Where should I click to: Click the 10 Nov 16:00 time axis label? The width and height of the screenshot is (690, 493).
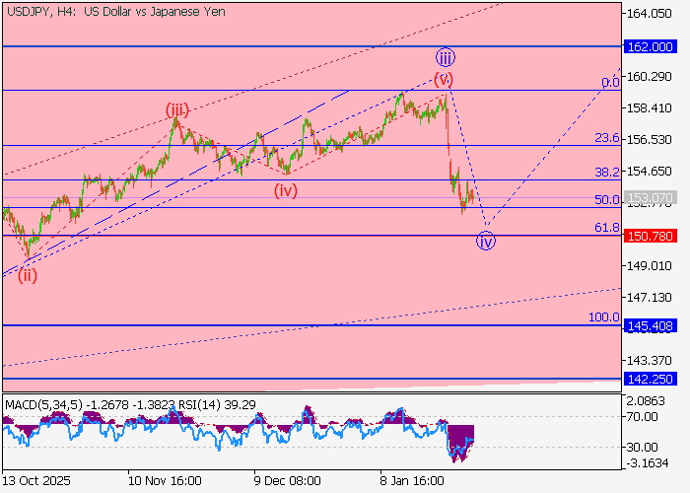[x=165, y=481]
